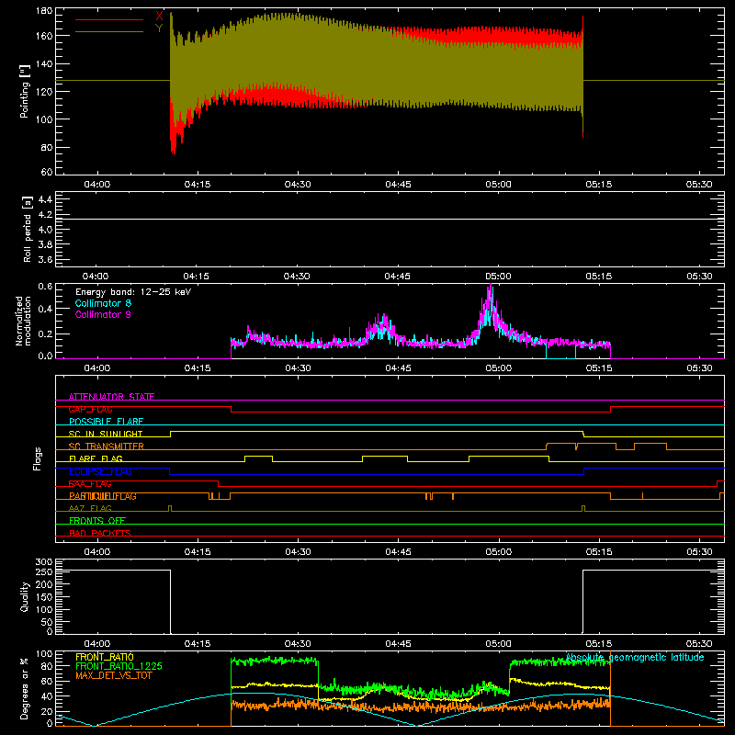Click 'Absolute geomagnetic latitude' legend
Screen dimensions: 735x735
pyautogui.click(x=635, y=658)
